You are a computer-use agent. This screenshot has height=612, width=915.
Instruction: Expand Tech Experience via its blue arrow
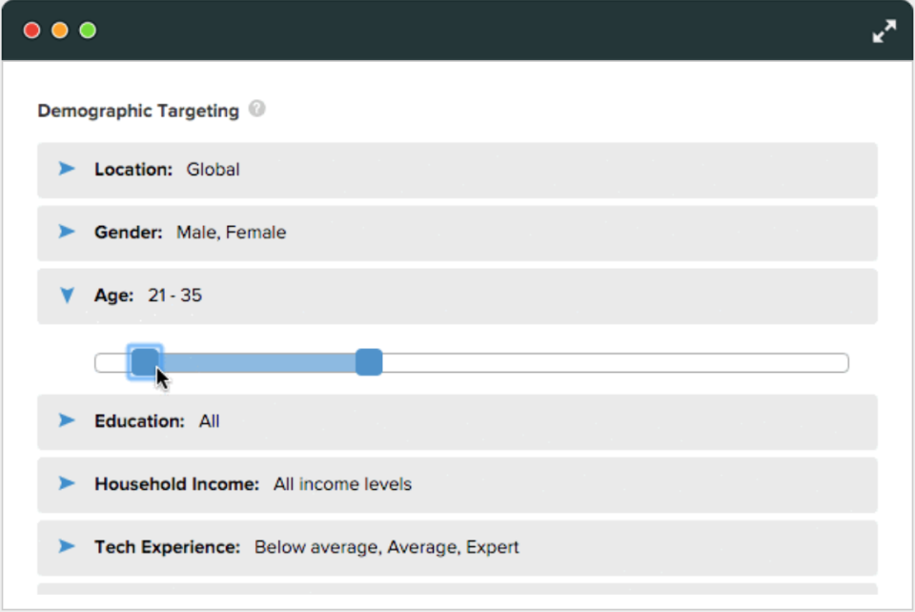(66, 546)
